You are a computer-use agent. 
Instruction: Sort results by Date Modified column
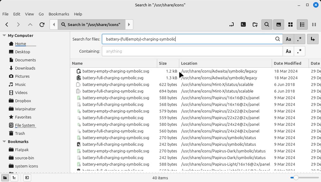pyautogui.click(x=290, y=63)
